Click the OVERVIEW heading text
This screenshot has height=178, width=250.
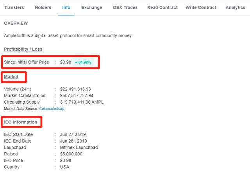[16, 23]
